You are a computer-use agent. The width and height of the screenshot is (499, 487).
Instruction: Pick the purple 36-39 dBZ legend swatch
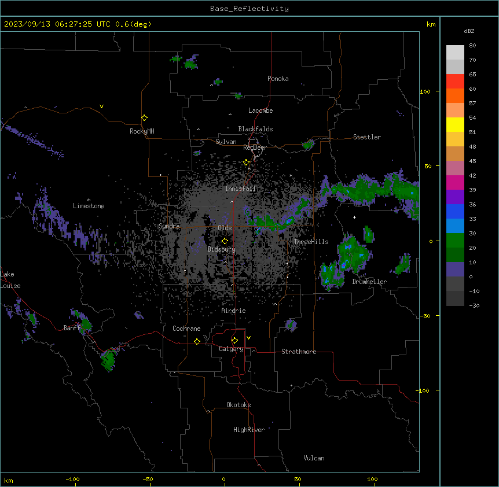point(455,197)
